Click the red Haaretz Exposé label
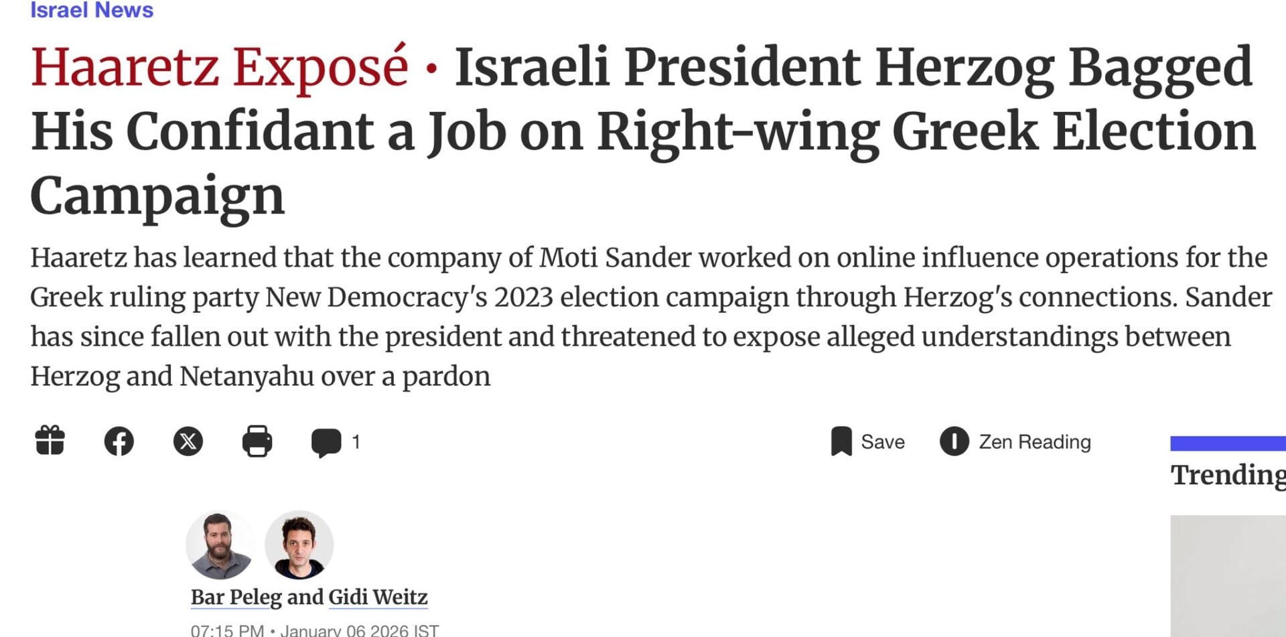 [219, 68]
